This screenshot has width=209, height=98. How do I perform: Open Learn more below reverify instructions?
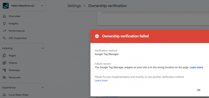pos(101,81)
